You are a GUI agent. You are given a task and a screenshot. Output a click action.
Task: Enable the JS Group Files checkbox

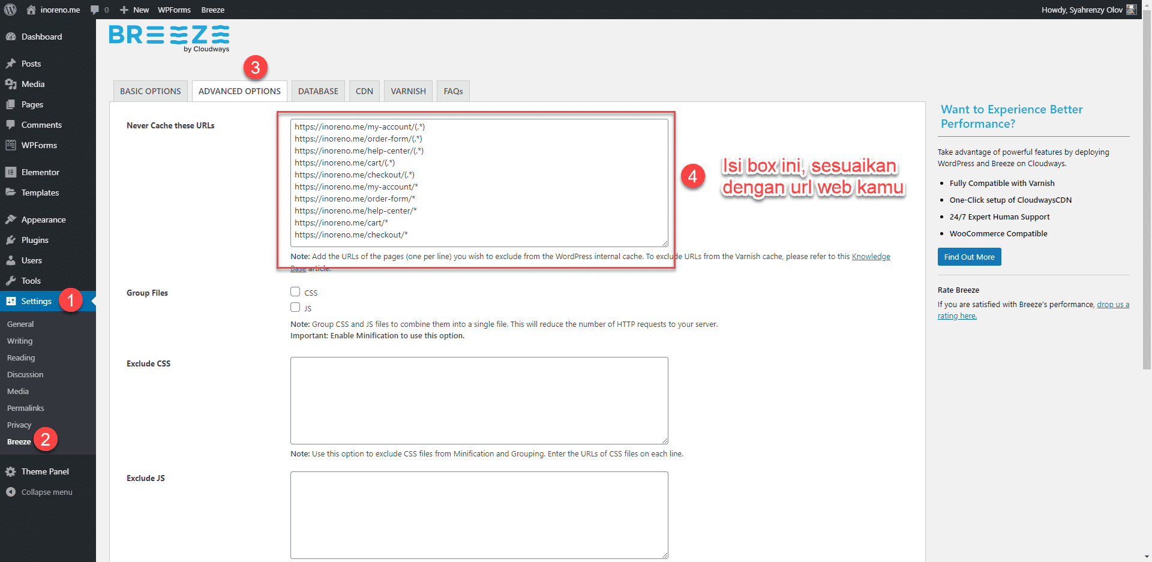[x=295, y=307]
